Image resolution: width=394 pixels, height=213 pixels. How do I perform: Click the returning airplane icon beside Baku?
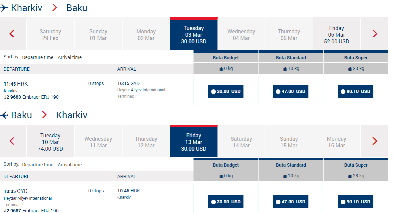click(4, 115)
